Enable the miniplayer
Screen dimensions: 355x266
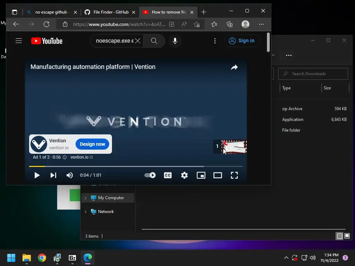201,175
